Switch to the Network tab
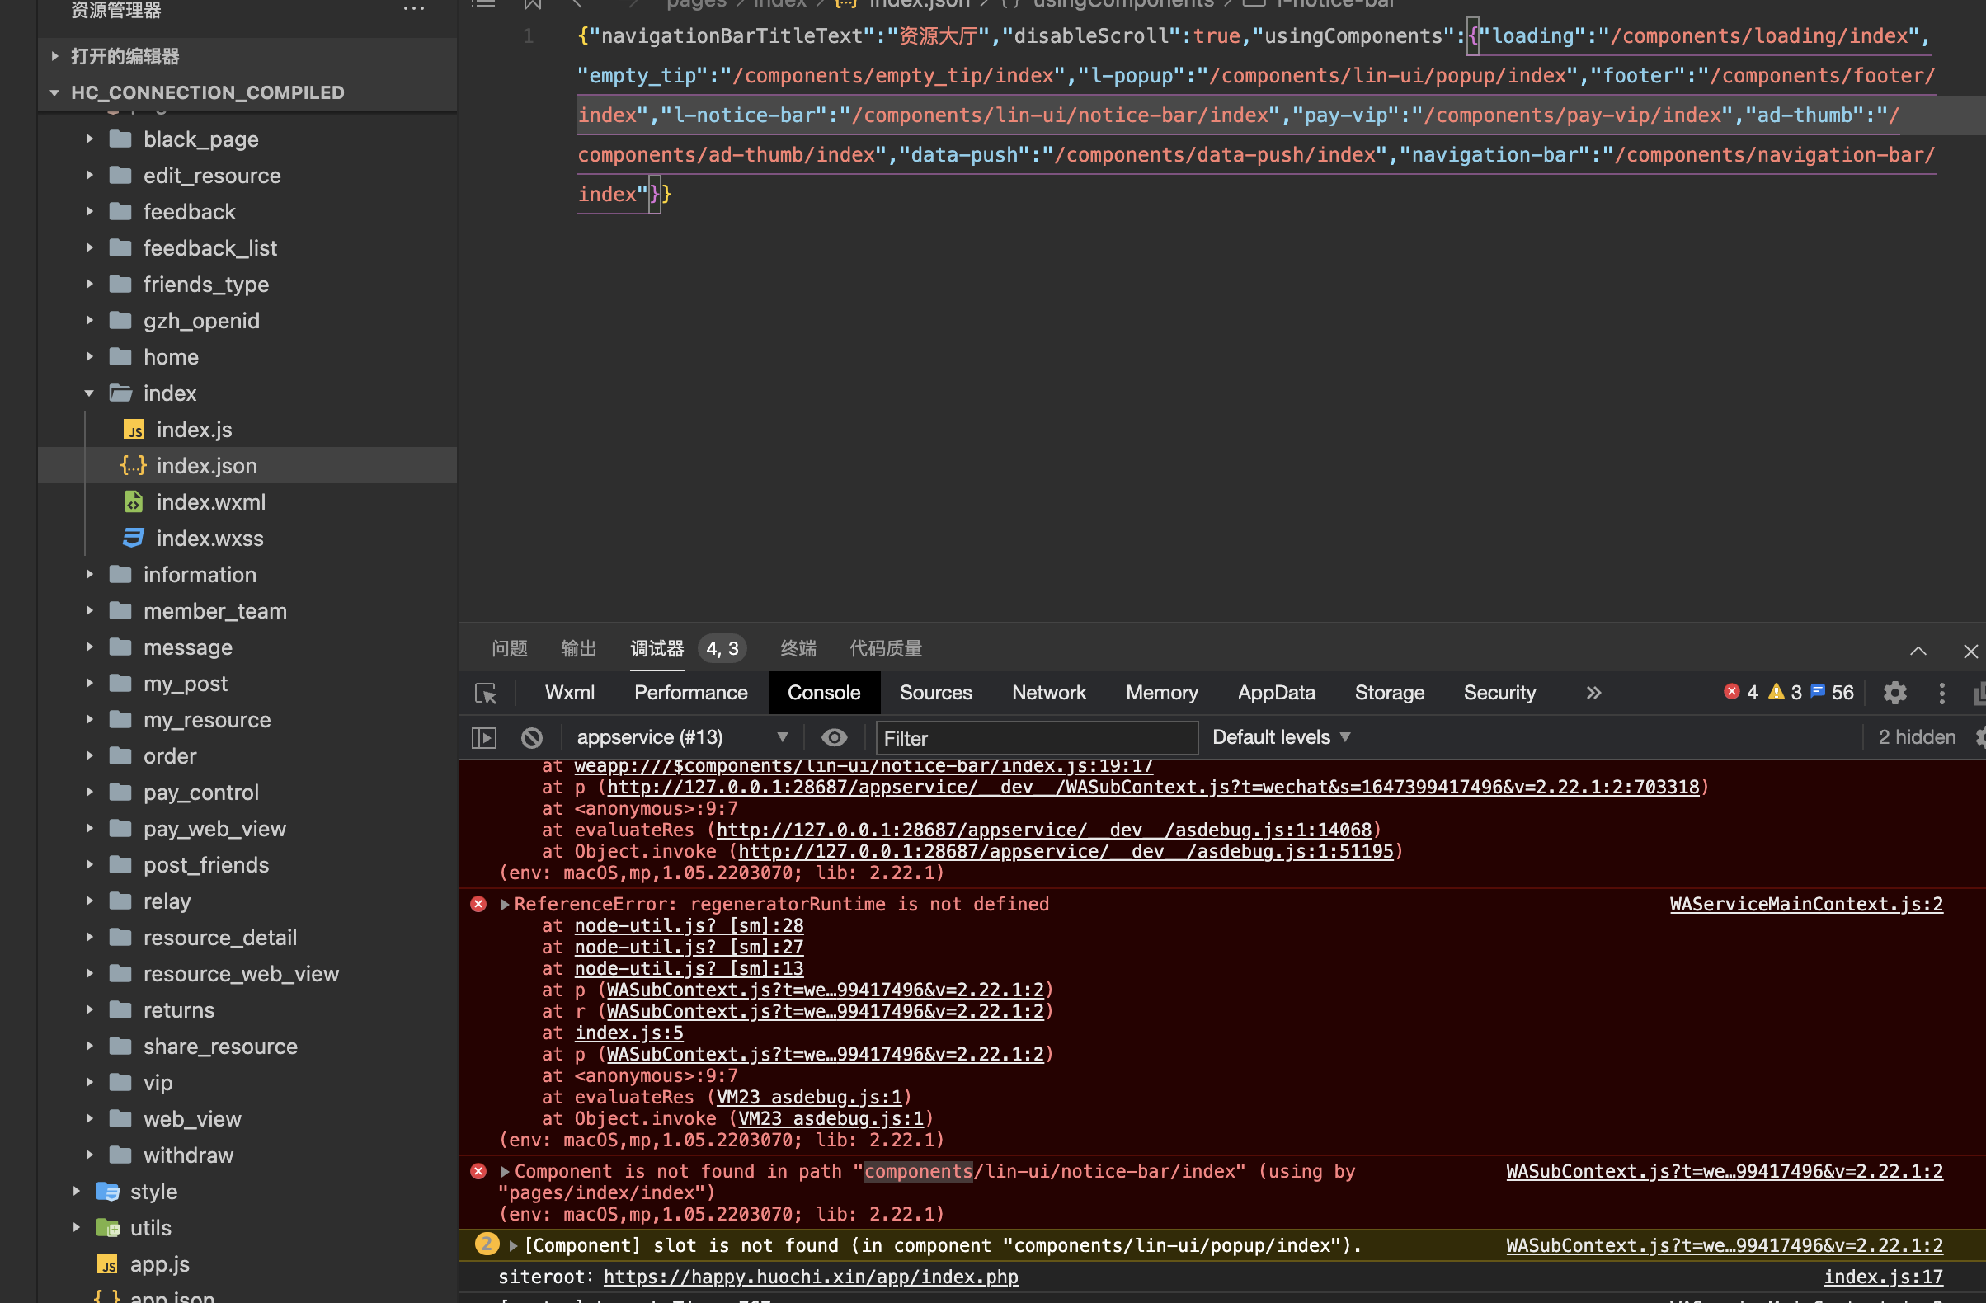This screenshot has height=1303, width=1986. 1049,693
